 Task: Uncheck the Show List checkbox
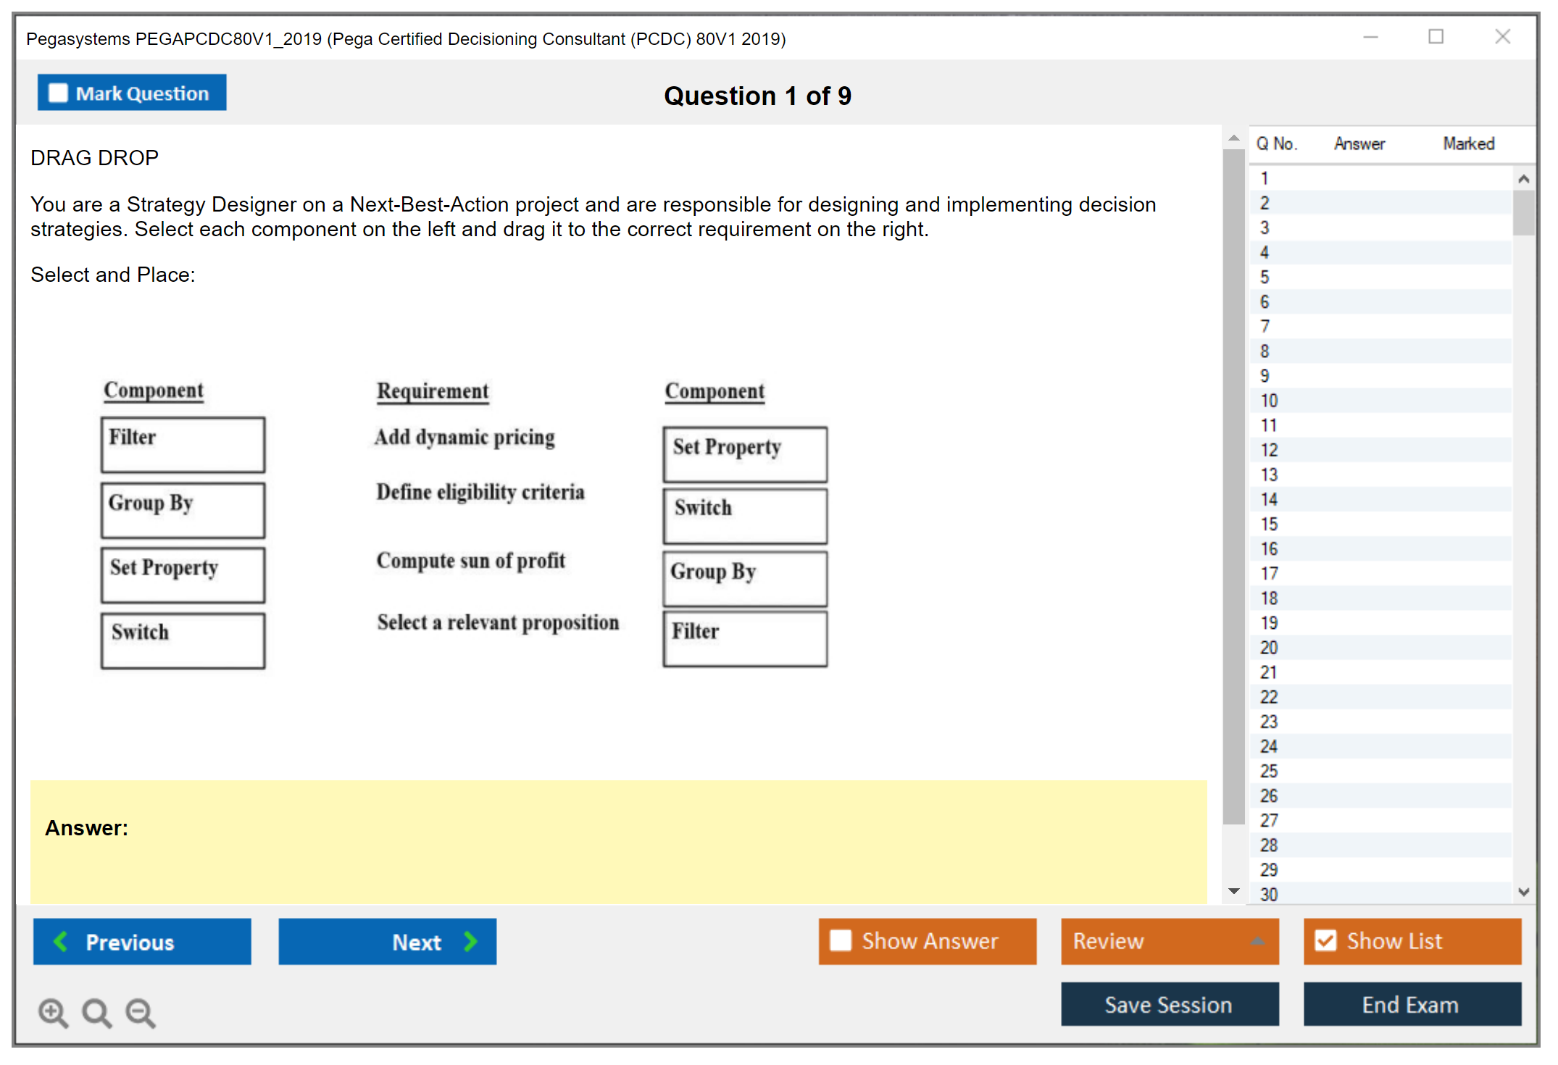click(1325, 940)
